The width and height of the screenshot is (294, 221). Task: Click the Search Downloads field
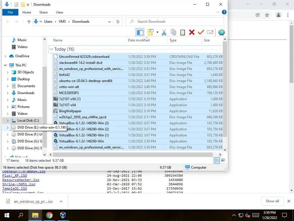click(x=175, y=22)
